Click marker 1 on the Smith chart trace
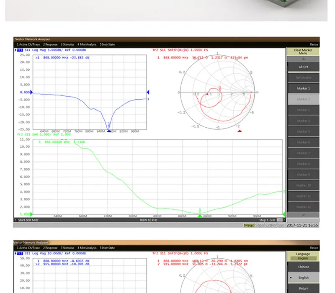The image size is (335, 293). point(220,88)
